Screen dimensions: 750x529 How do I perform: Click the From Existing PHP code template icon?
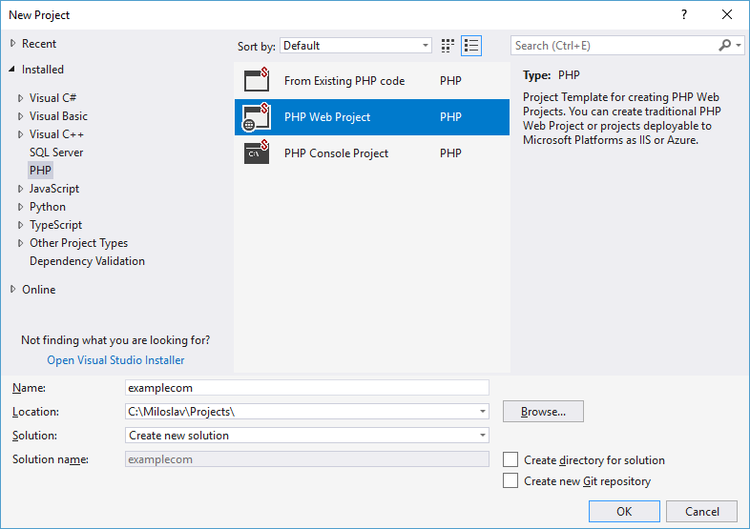[x=257, y=80]
